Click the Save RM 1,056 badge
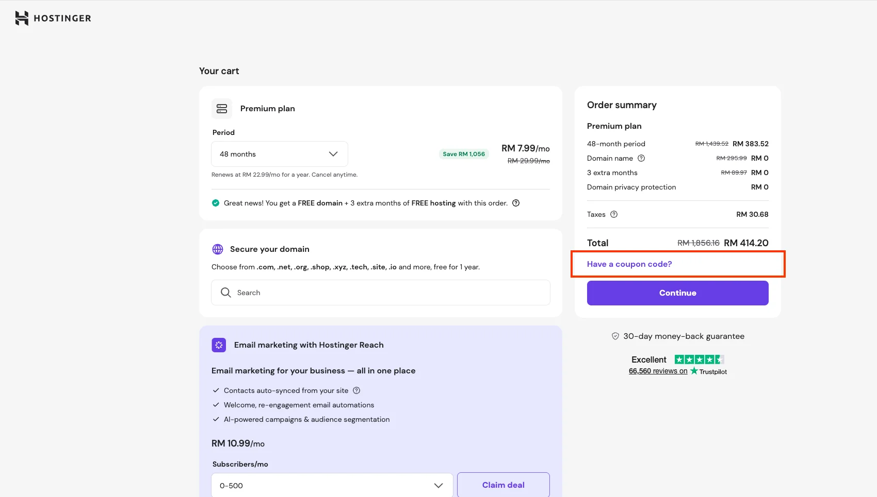The image size is (877, 497). pos(464,154)
